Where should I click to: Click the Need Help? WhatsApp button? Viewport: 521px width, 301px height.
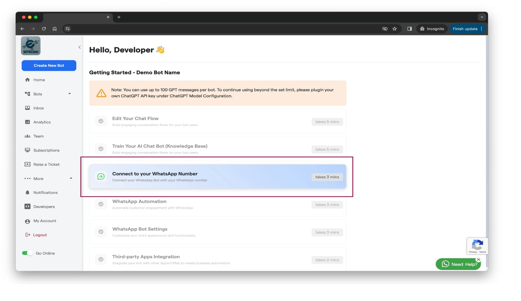tap(458, 264)
